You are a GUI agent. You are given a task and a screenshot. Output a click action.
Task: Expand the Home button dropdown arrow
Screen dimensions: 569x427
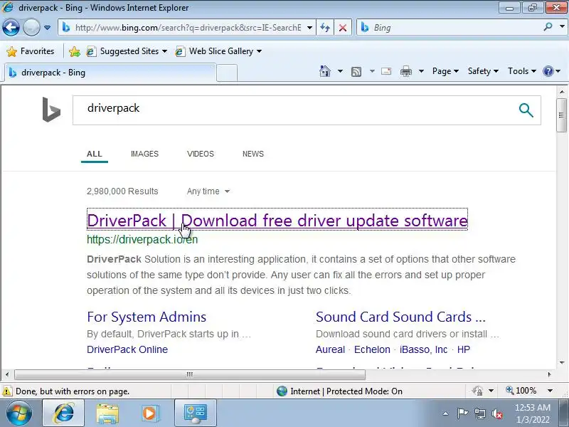(x=340, y=71)
